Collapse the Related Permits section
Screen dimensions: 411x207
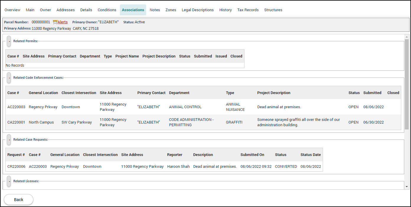pyautogui.click(x=9, y=41)
